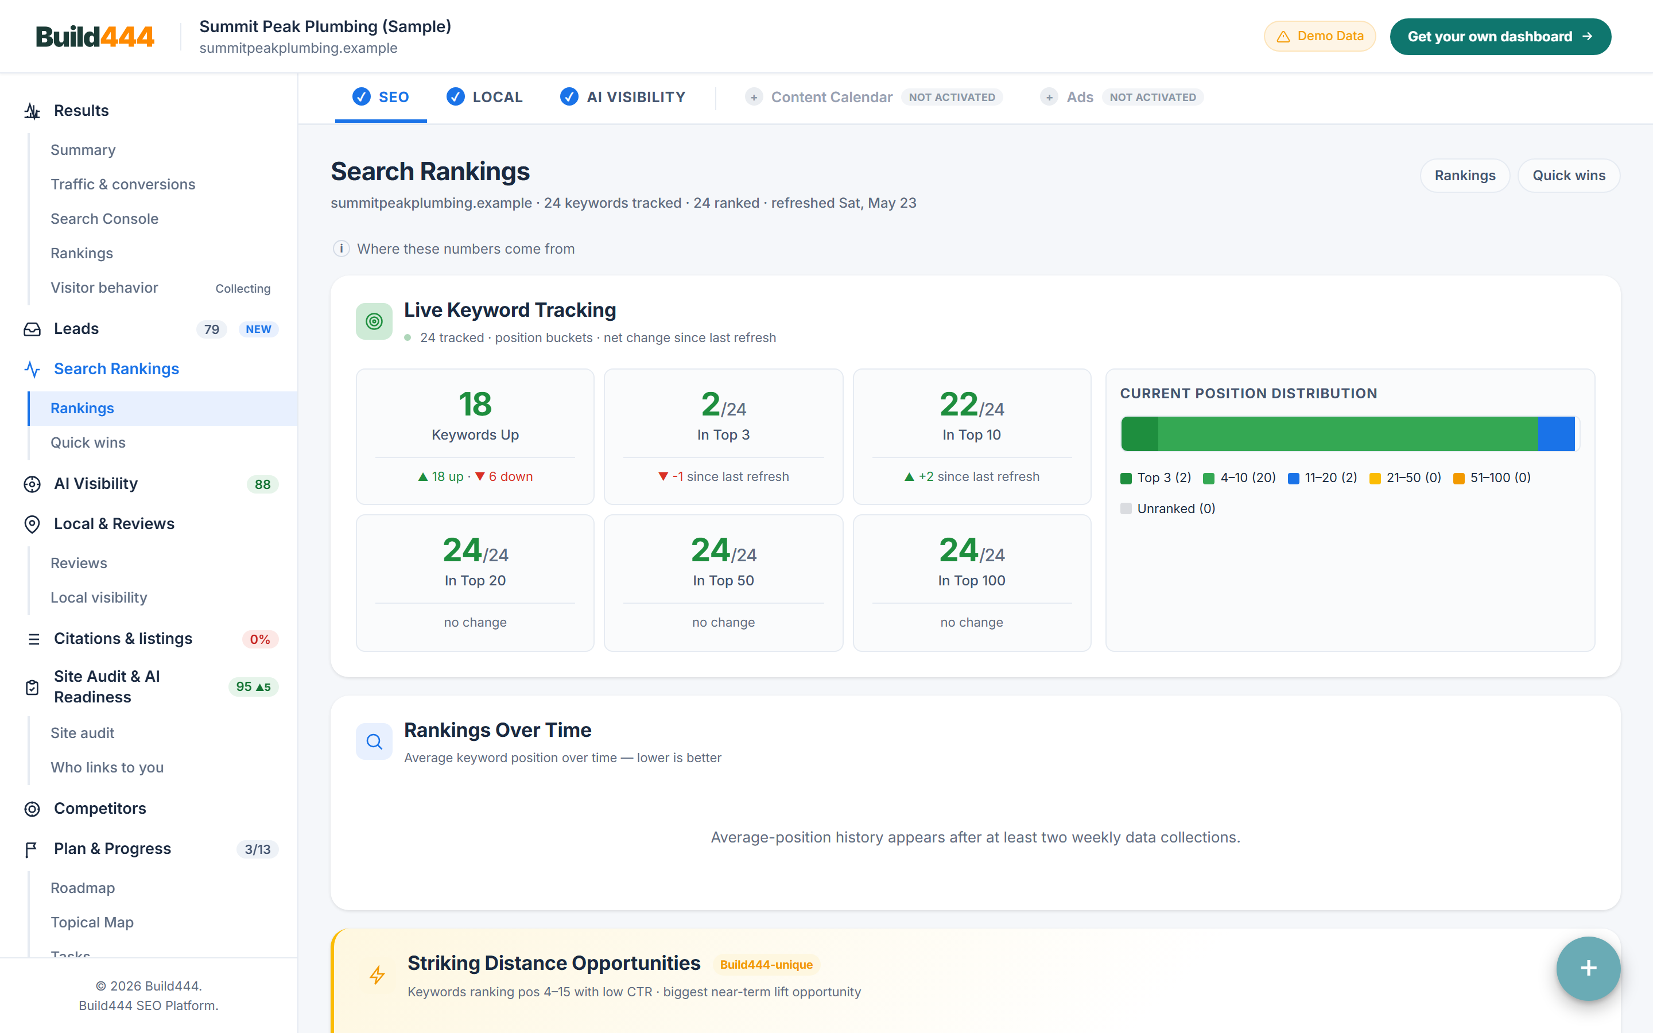
Task: Open Rankings under Results in sidebar
Action: (x=82, y=254)
